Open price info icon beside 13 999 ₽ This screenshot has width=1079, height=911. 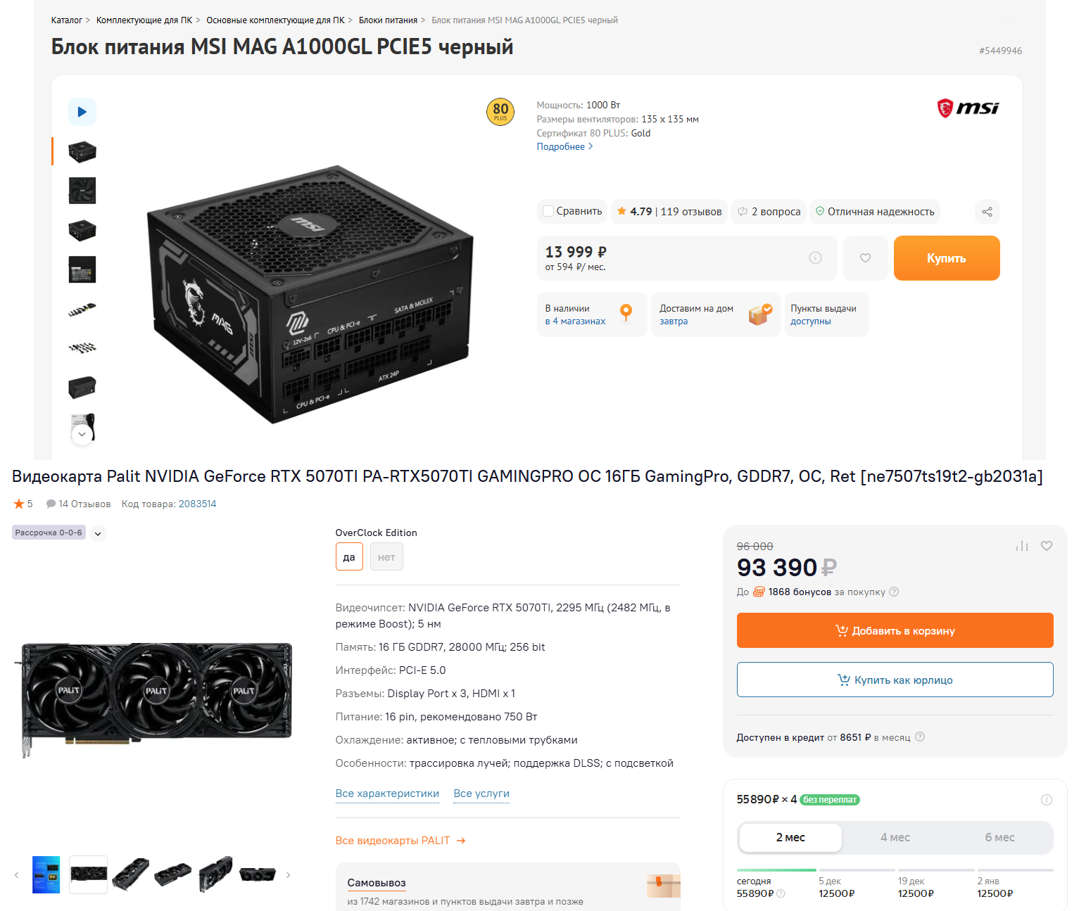point(815,258)
